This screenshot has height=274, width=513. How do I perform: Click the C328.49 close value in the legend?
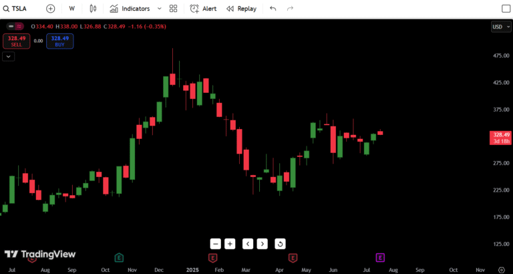[x=114, y=27]
